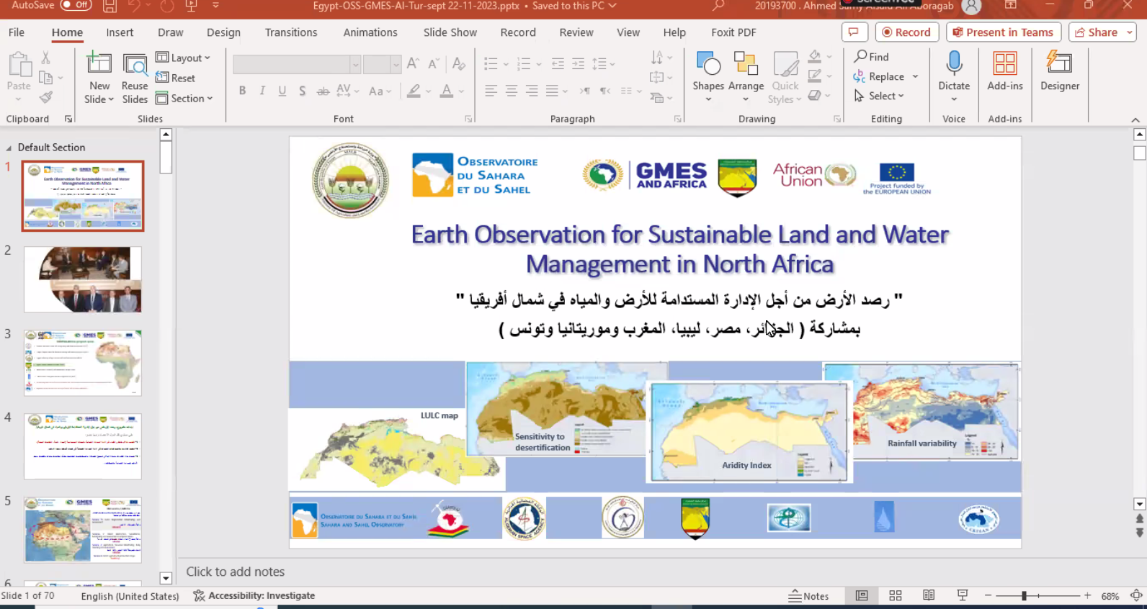The width and height of the screenshot is (1147, 609).
Task: Click the text highlight color swatch
Action: [x=414, y=91]
